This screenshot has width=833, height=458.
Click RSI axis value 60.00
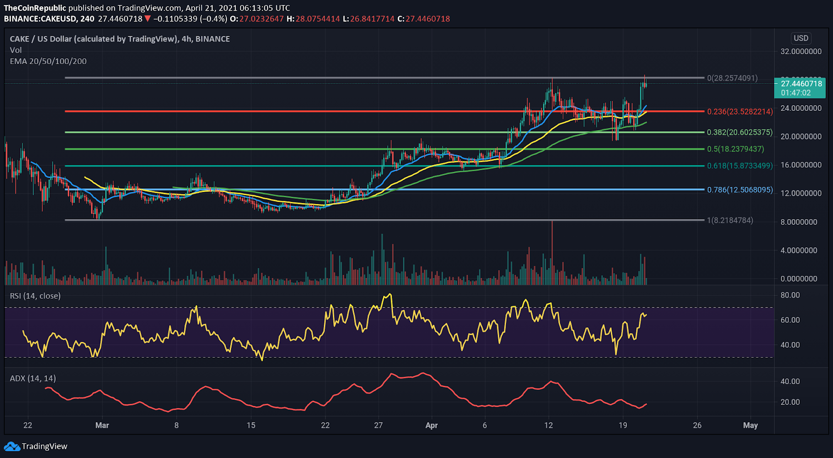tap(790, 320)
